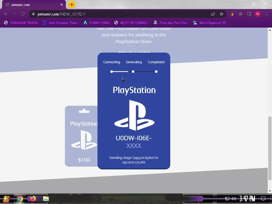Select the $100 PlayStation gift card
Image resolution: width=272 pixels, height=204 pixels.
(x=81, y=136)
